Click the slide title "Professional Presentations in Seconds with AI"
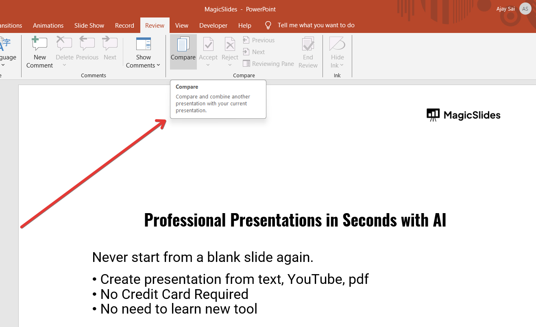This screenshot has height=327, width=536. [x=295, y=220]
